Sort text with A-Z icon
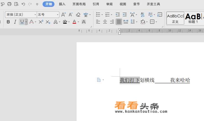The width and height of the screenshot is (204, 121). coord(143,15)
